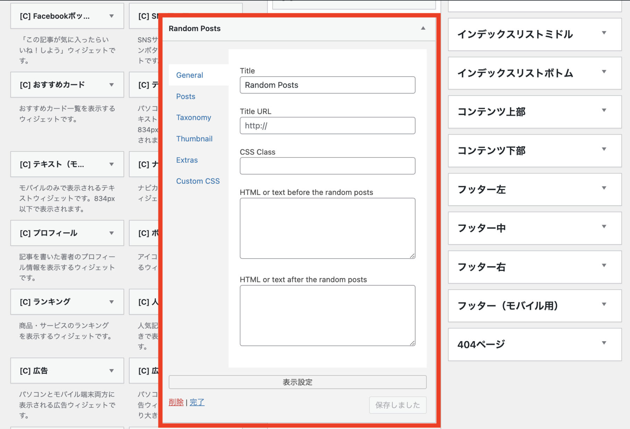
Task: Click the Random Posts widget header title
Action: click(195, 28)
